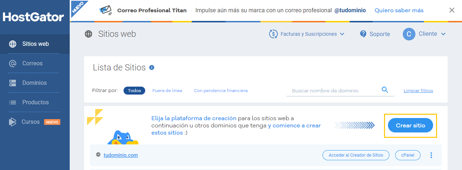Screen dimensions: 462x170
Task: Click the globe icon beside tudominio.com
Action: coord(98,155)
